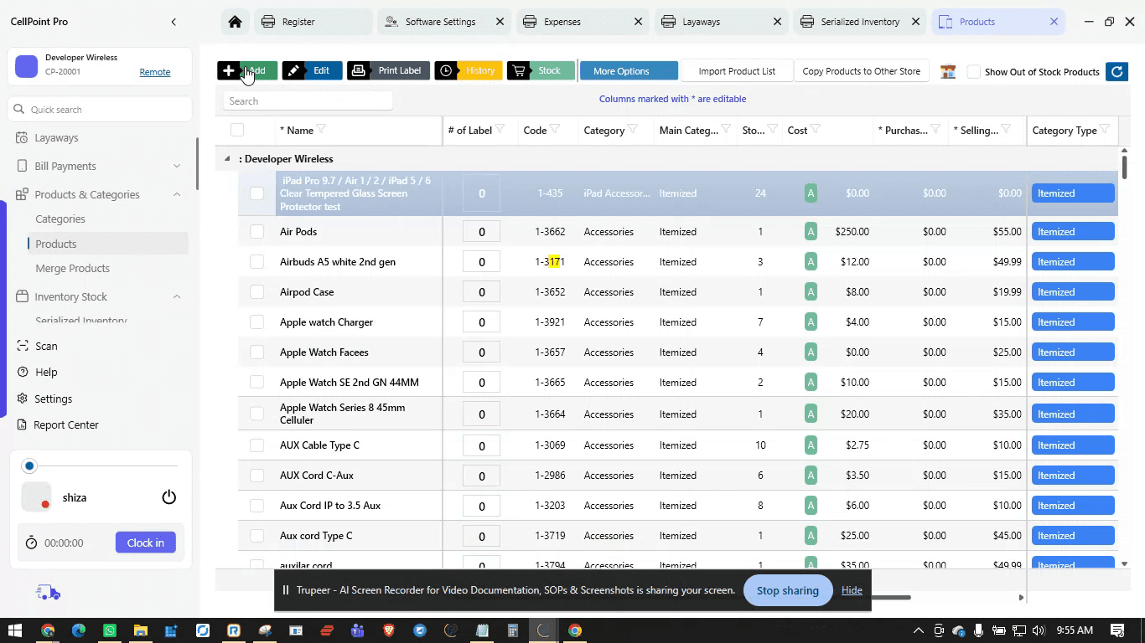The height and width of the screenshot is (643, 1145).
Task: Open File Explorer from the taskbar
Action: coord(141,630)
